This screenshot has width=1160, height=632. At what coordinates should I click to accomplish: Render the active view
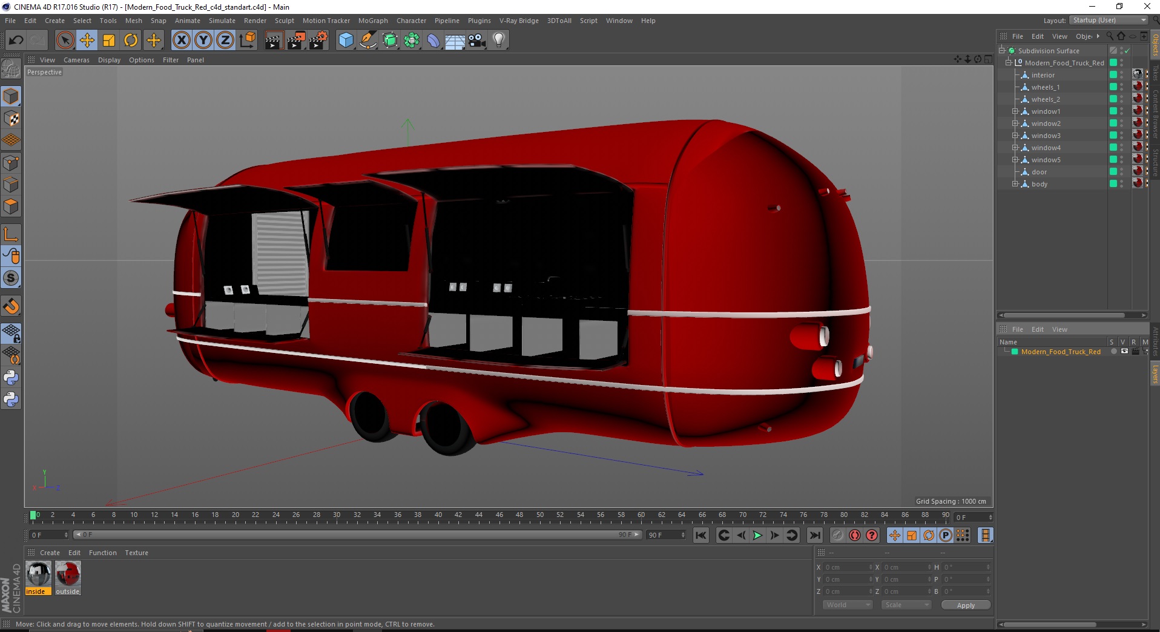pyautogui.click(x=274, y=41)
